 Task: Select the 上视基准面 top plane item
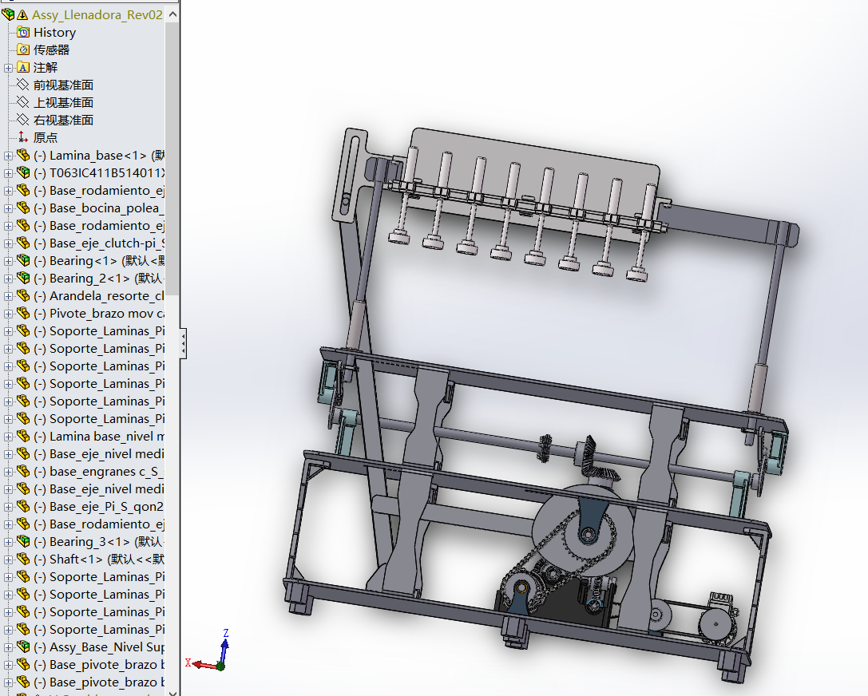pyautogui.click(x=63, y=103)
